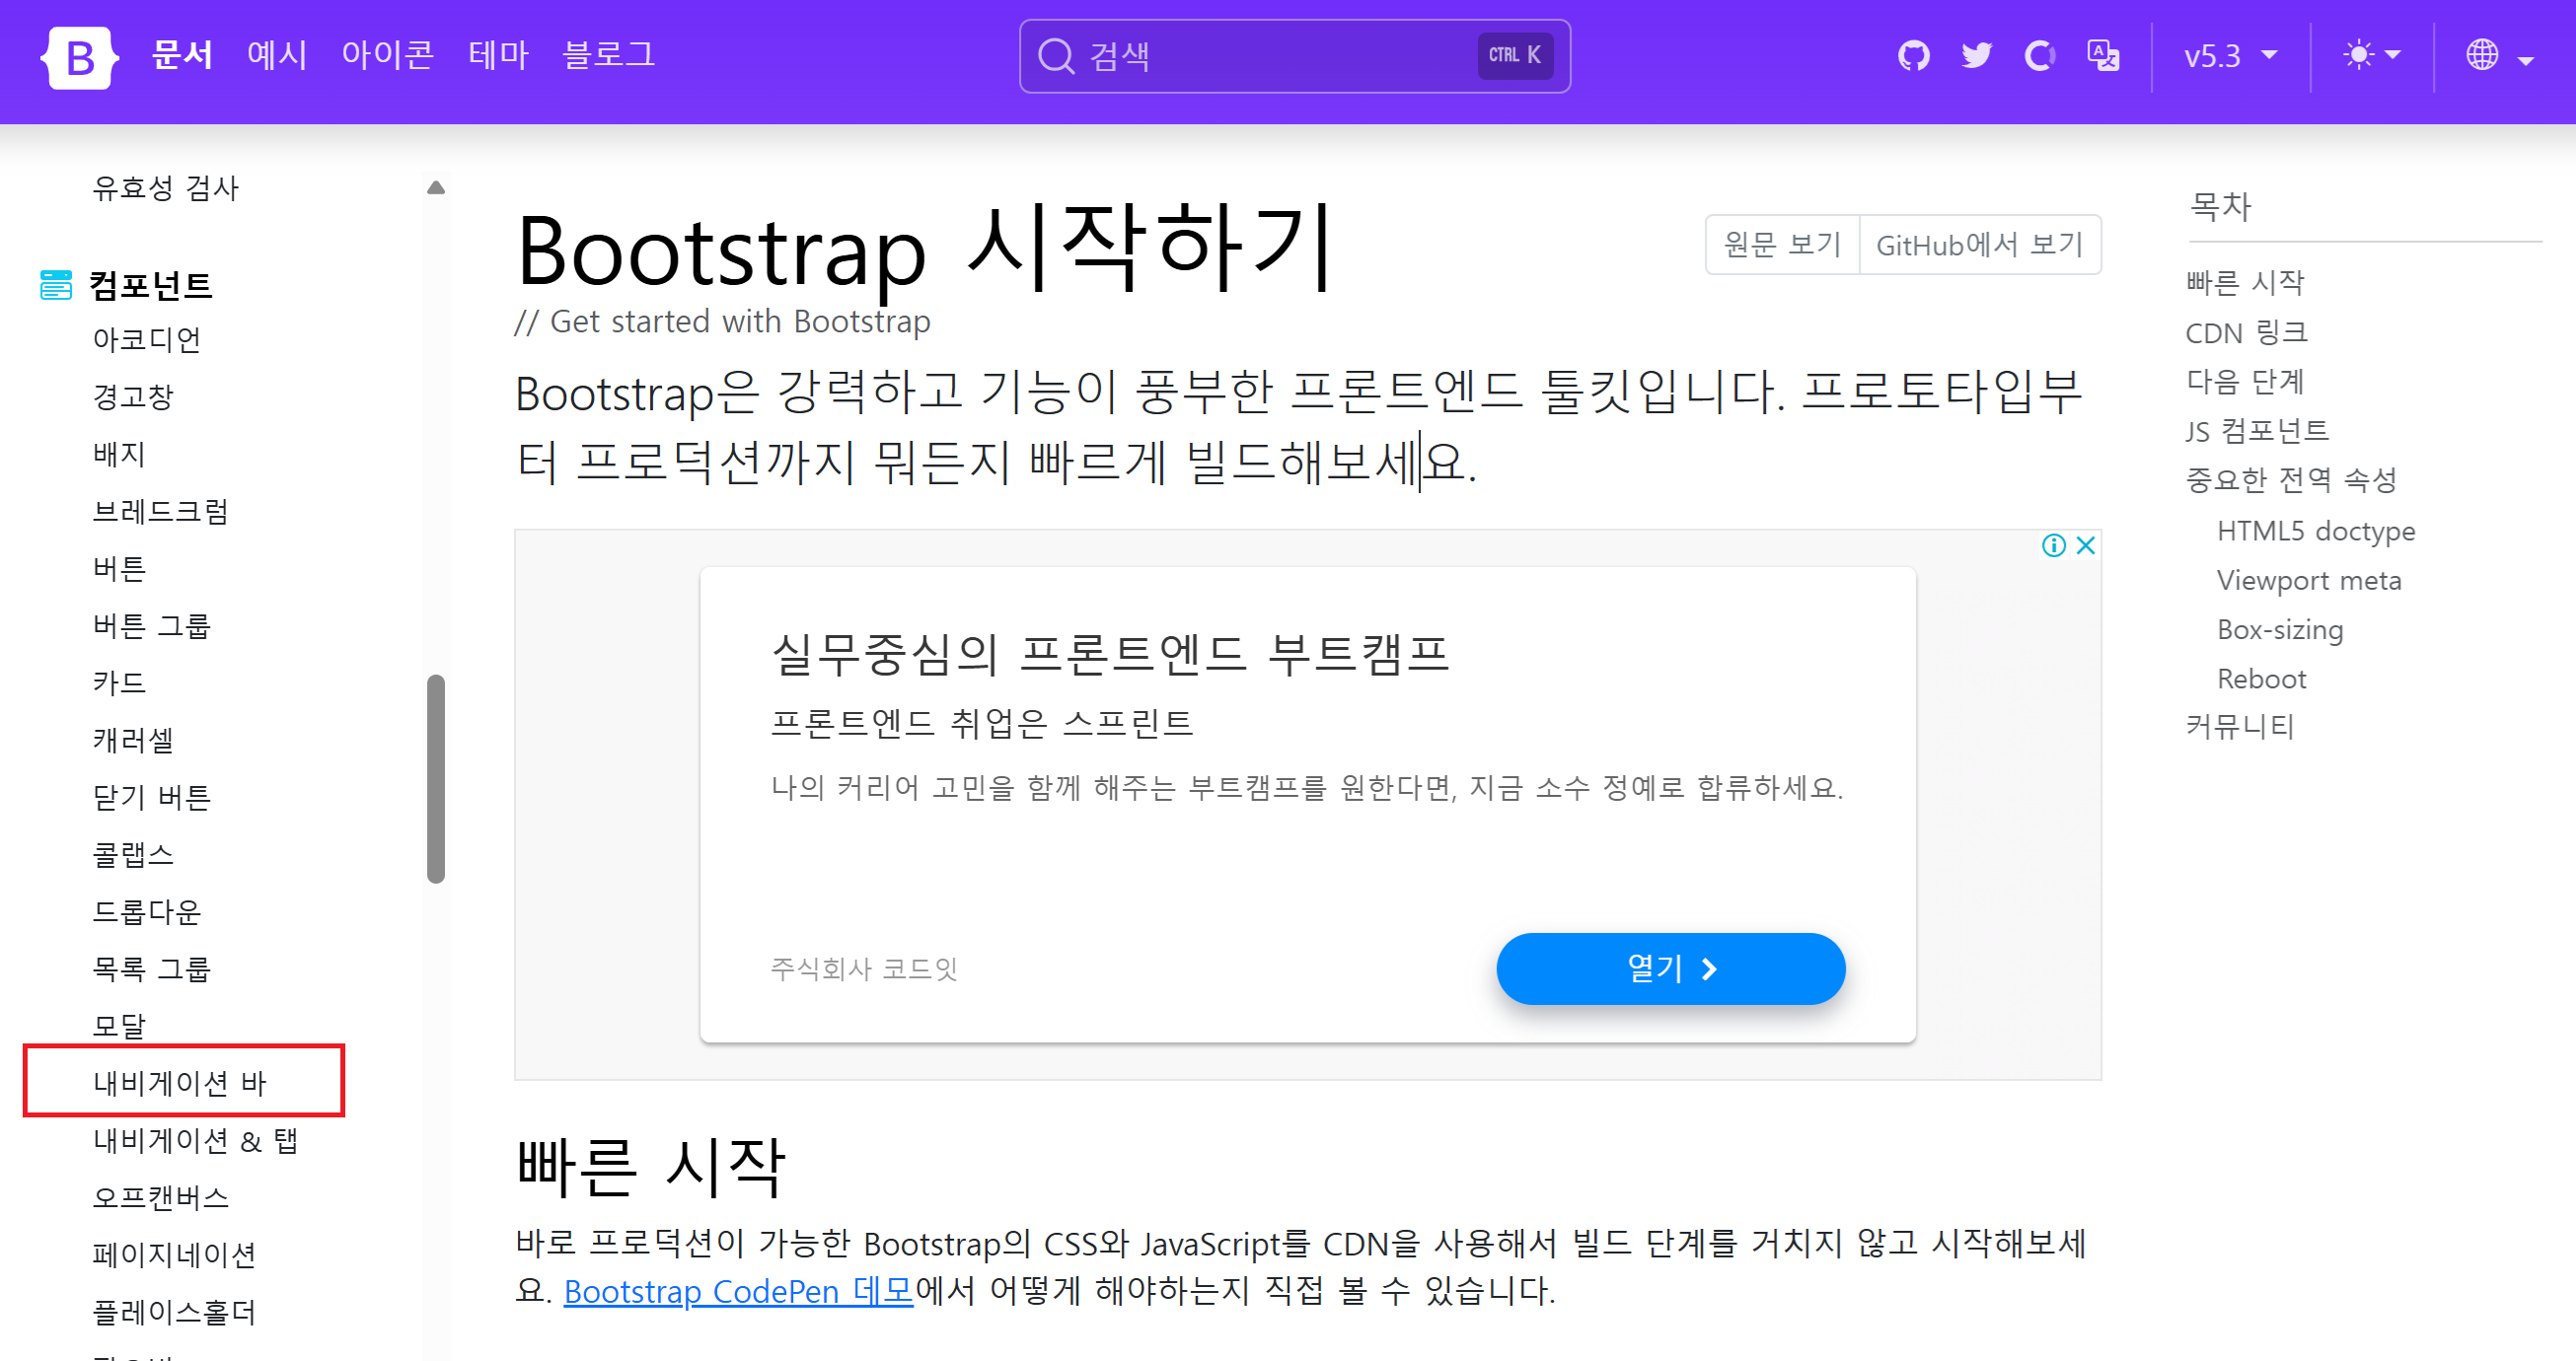Click the 프론트엔드 취업은 스프린트 ad subtitle
The width and height of the screenshot is (2576, 1361).
982,722
